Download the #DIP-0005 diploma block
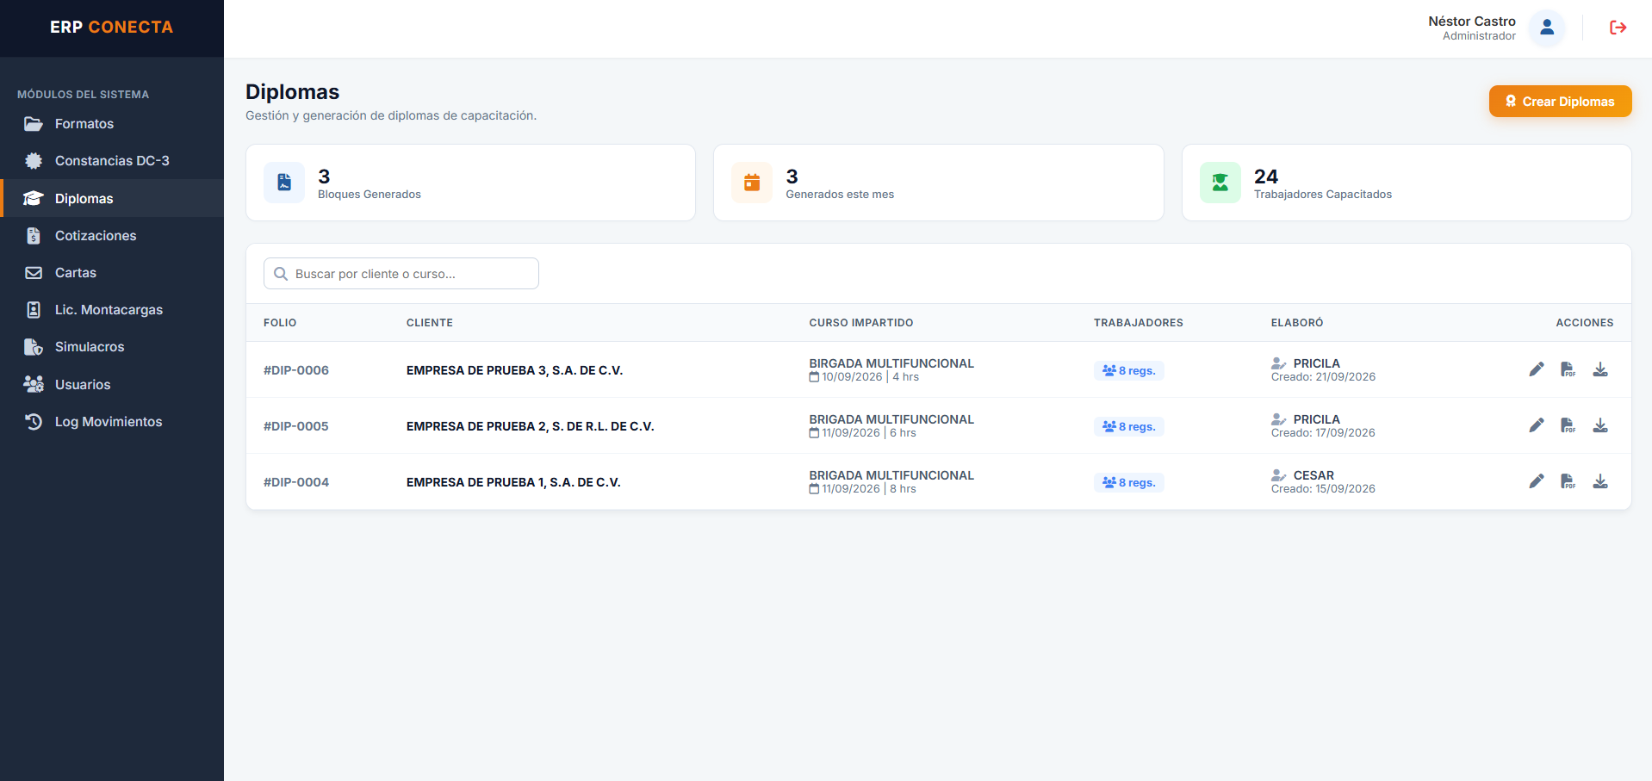 click(x=1600, y=425)
